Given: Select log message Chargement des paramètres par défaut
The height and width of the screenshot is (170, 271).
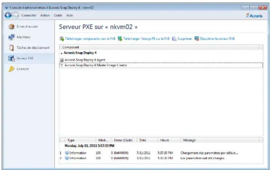Looking at the screenshot, I should (x=209, y=153).
